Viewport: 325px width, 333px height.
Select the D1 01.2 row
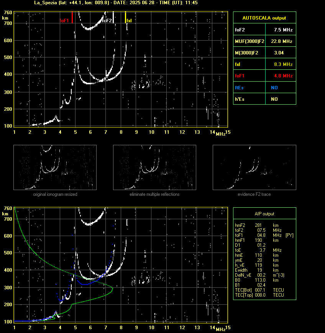tap(250, 245)
